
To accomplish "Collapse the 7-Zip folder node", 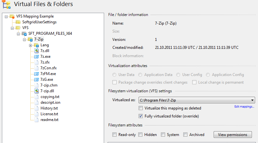I will [25, 39].
